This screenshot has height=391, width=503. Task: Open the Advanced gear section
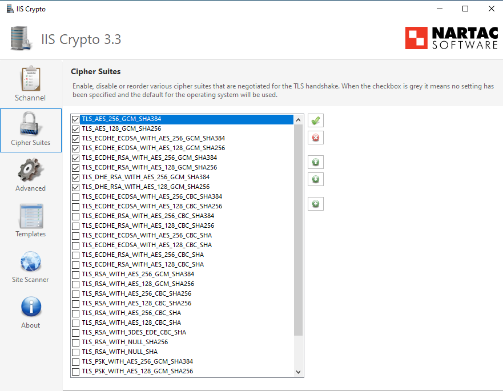[x=30, y=175]
